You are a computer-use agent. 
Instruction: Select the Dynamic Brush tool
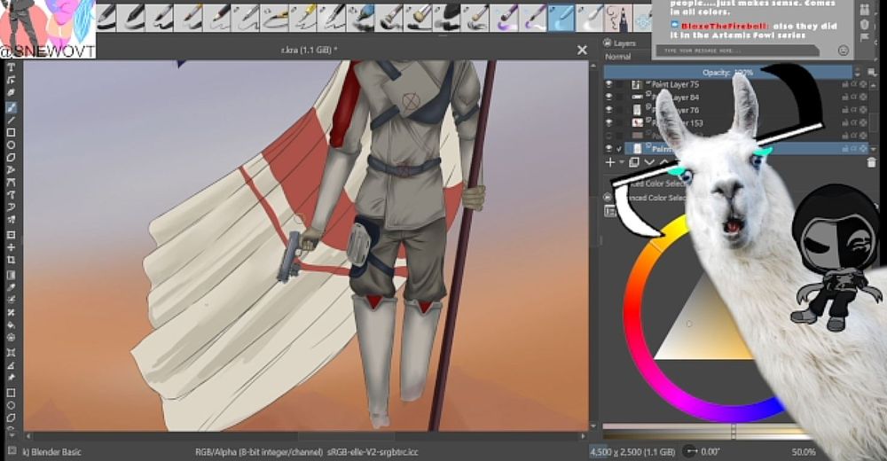(11, 207)
